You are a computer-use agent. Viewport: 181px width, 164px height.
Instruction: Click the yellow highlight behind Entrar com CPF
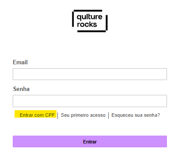[x=35, y=114]
